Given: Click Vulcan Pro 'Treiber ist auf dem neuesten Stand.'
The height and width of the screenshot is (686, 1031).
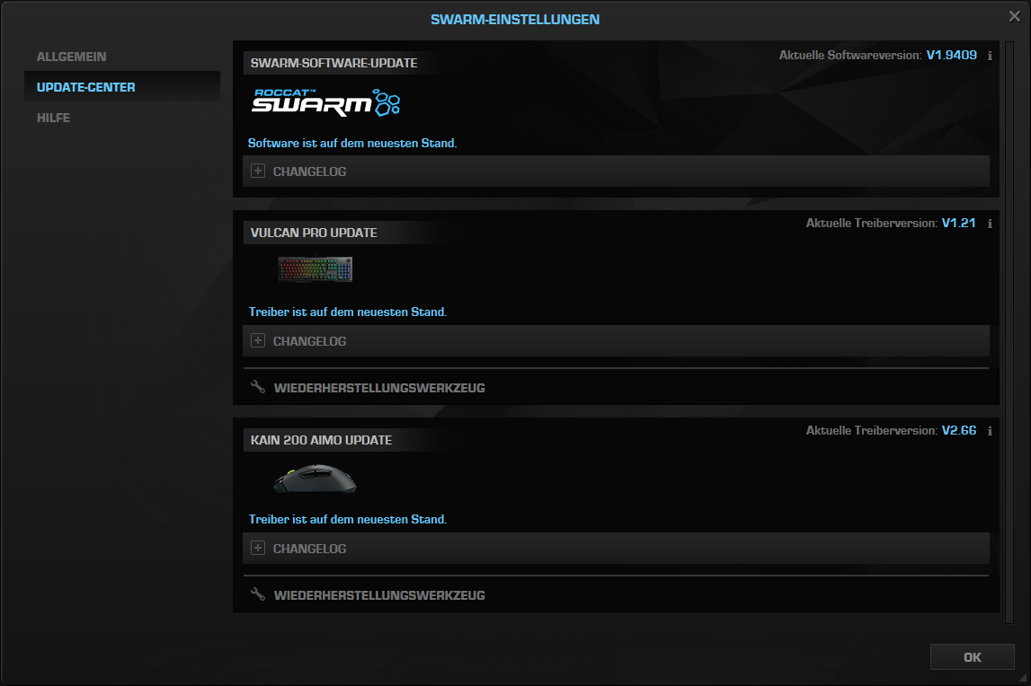Looking at the screenshot, I should click(x=348, y=312).
